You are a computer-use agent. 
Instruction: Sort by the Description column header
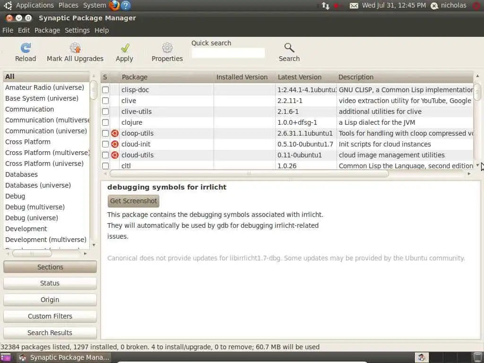(x=405, y=77)
